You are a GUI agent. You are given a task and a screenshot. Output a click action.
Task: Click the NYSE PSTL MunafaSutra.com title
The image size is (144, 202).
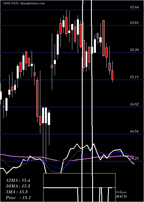pyautogui.click(x=24, y=3)
